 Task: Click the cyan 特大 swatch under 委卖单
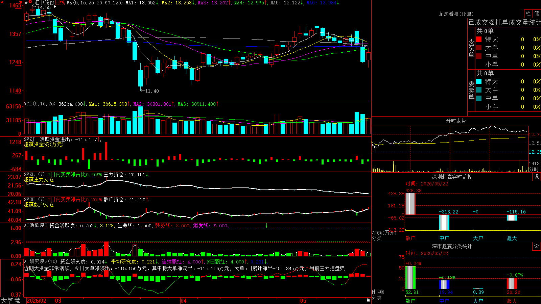click(x=479, y=81)
